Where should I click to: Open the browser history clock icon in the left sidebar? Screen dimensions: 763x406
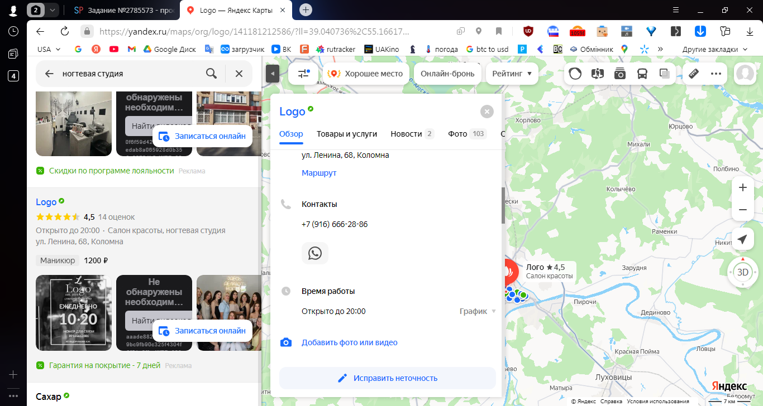pos(13,31)
